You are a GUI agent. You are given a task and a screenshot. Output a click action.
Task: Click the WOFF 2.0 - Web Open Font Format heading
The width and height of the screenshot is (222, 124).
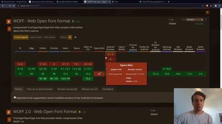[x=45, y=112]
